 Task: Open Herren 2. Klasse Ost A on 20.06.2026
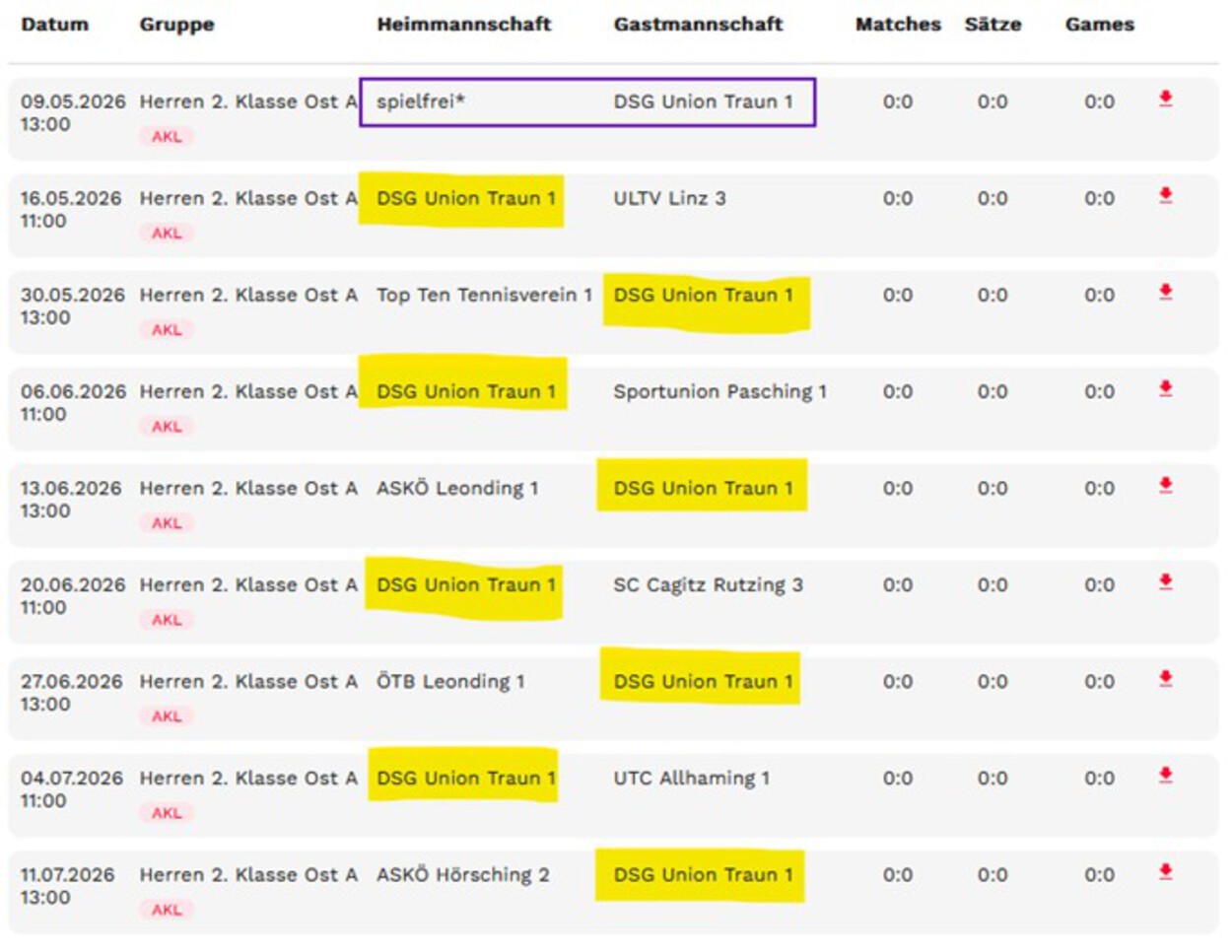(x=247, y=584)
